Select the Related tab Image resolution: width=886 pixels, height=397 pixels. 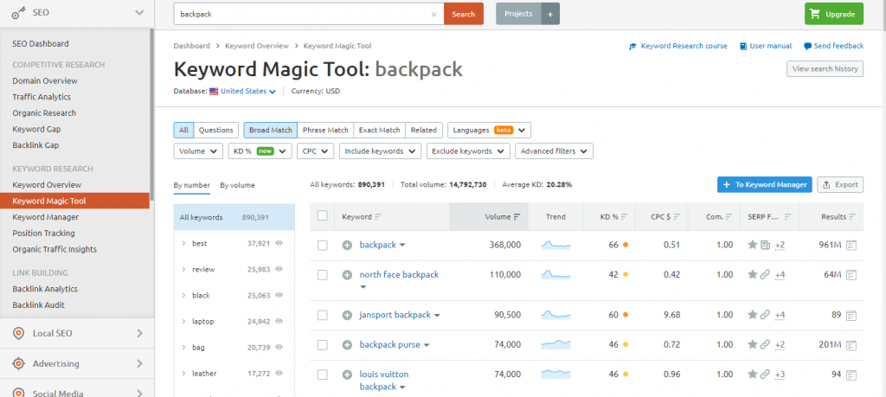(x=424, y=130)
